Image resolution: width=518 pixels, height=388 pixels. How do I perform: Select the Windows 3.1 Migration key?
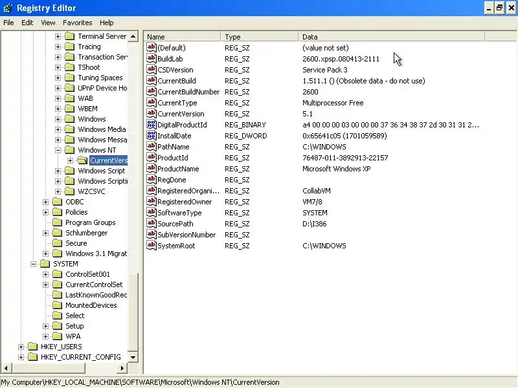click(96, 253)
